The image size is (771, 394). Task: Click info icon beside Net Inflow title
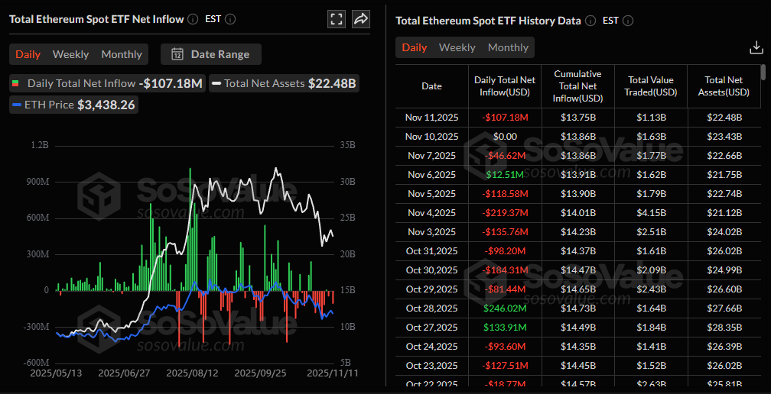tap(193, 19)
